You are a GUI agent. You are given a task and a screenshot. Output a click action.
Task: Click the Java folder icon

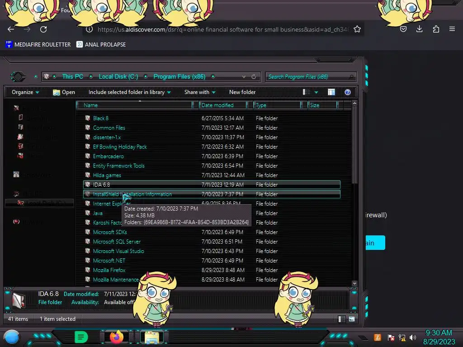pos(88,213)
